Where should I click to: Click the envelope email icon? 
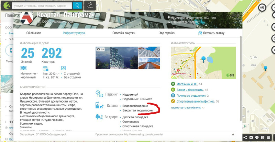251,137
